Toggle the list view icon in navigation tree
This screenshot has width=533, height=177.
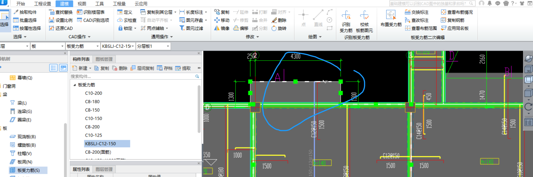pyautogui.click(x=53, y=68)
